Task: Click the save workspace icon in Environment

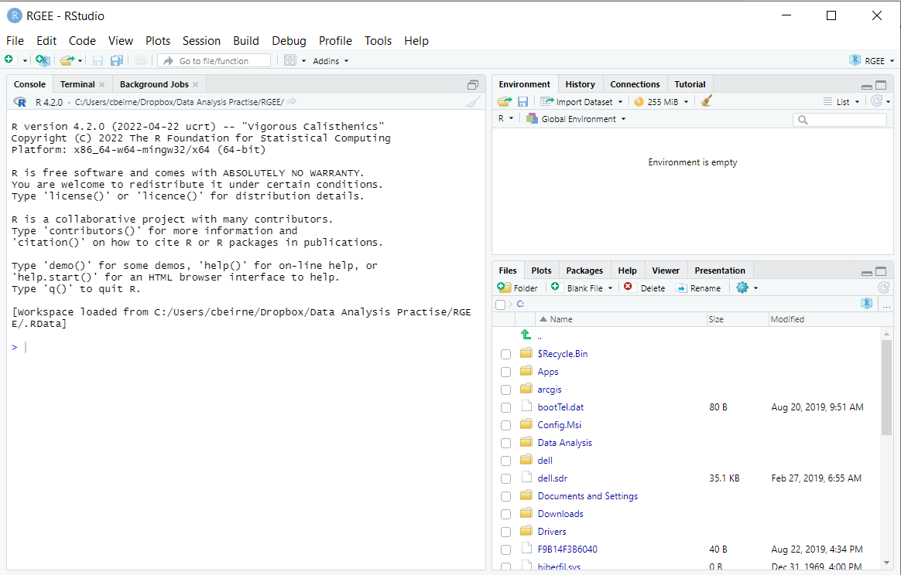Action: [x=522, y=101]
